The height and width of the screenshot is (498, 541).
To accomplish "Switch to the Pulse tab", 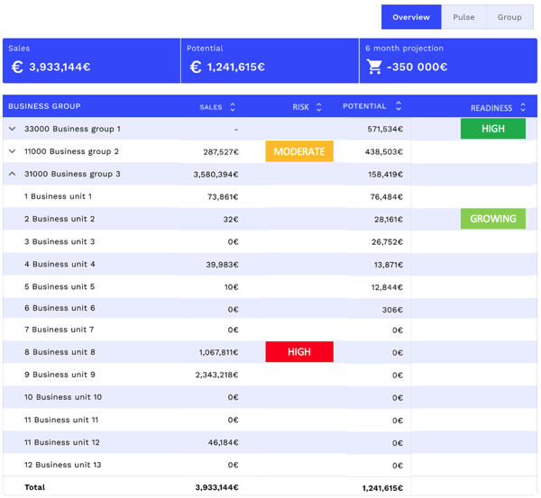I will 463,17.
